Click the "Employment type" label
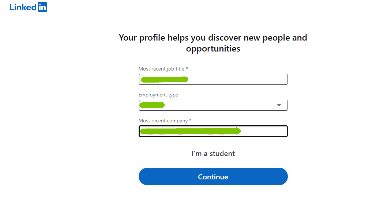 coord(158,95)
